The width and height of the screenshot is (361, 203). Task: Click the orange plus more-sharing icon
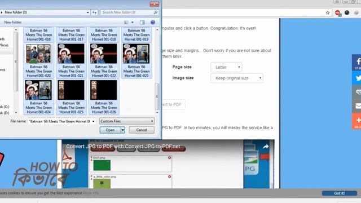tap(357, 121)
